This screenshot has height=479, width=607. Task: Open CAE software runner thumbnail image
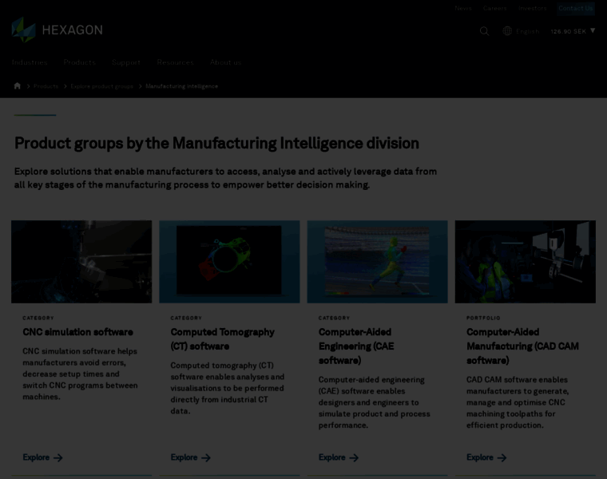click(x=377, y=262)
